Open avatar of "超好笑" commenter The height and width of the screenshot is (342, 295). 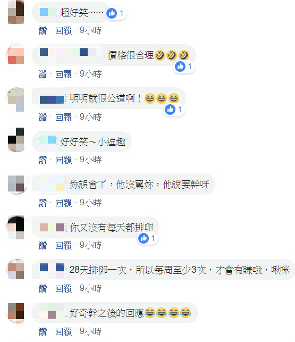tap(16, 12)
